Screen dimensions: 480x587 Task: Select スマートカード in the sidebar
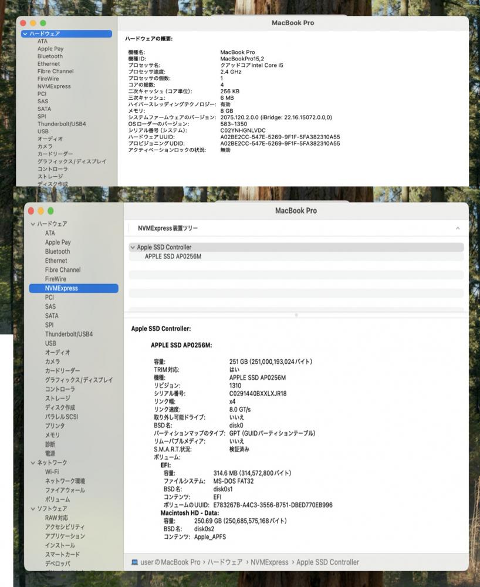click(x=62, y=555)
